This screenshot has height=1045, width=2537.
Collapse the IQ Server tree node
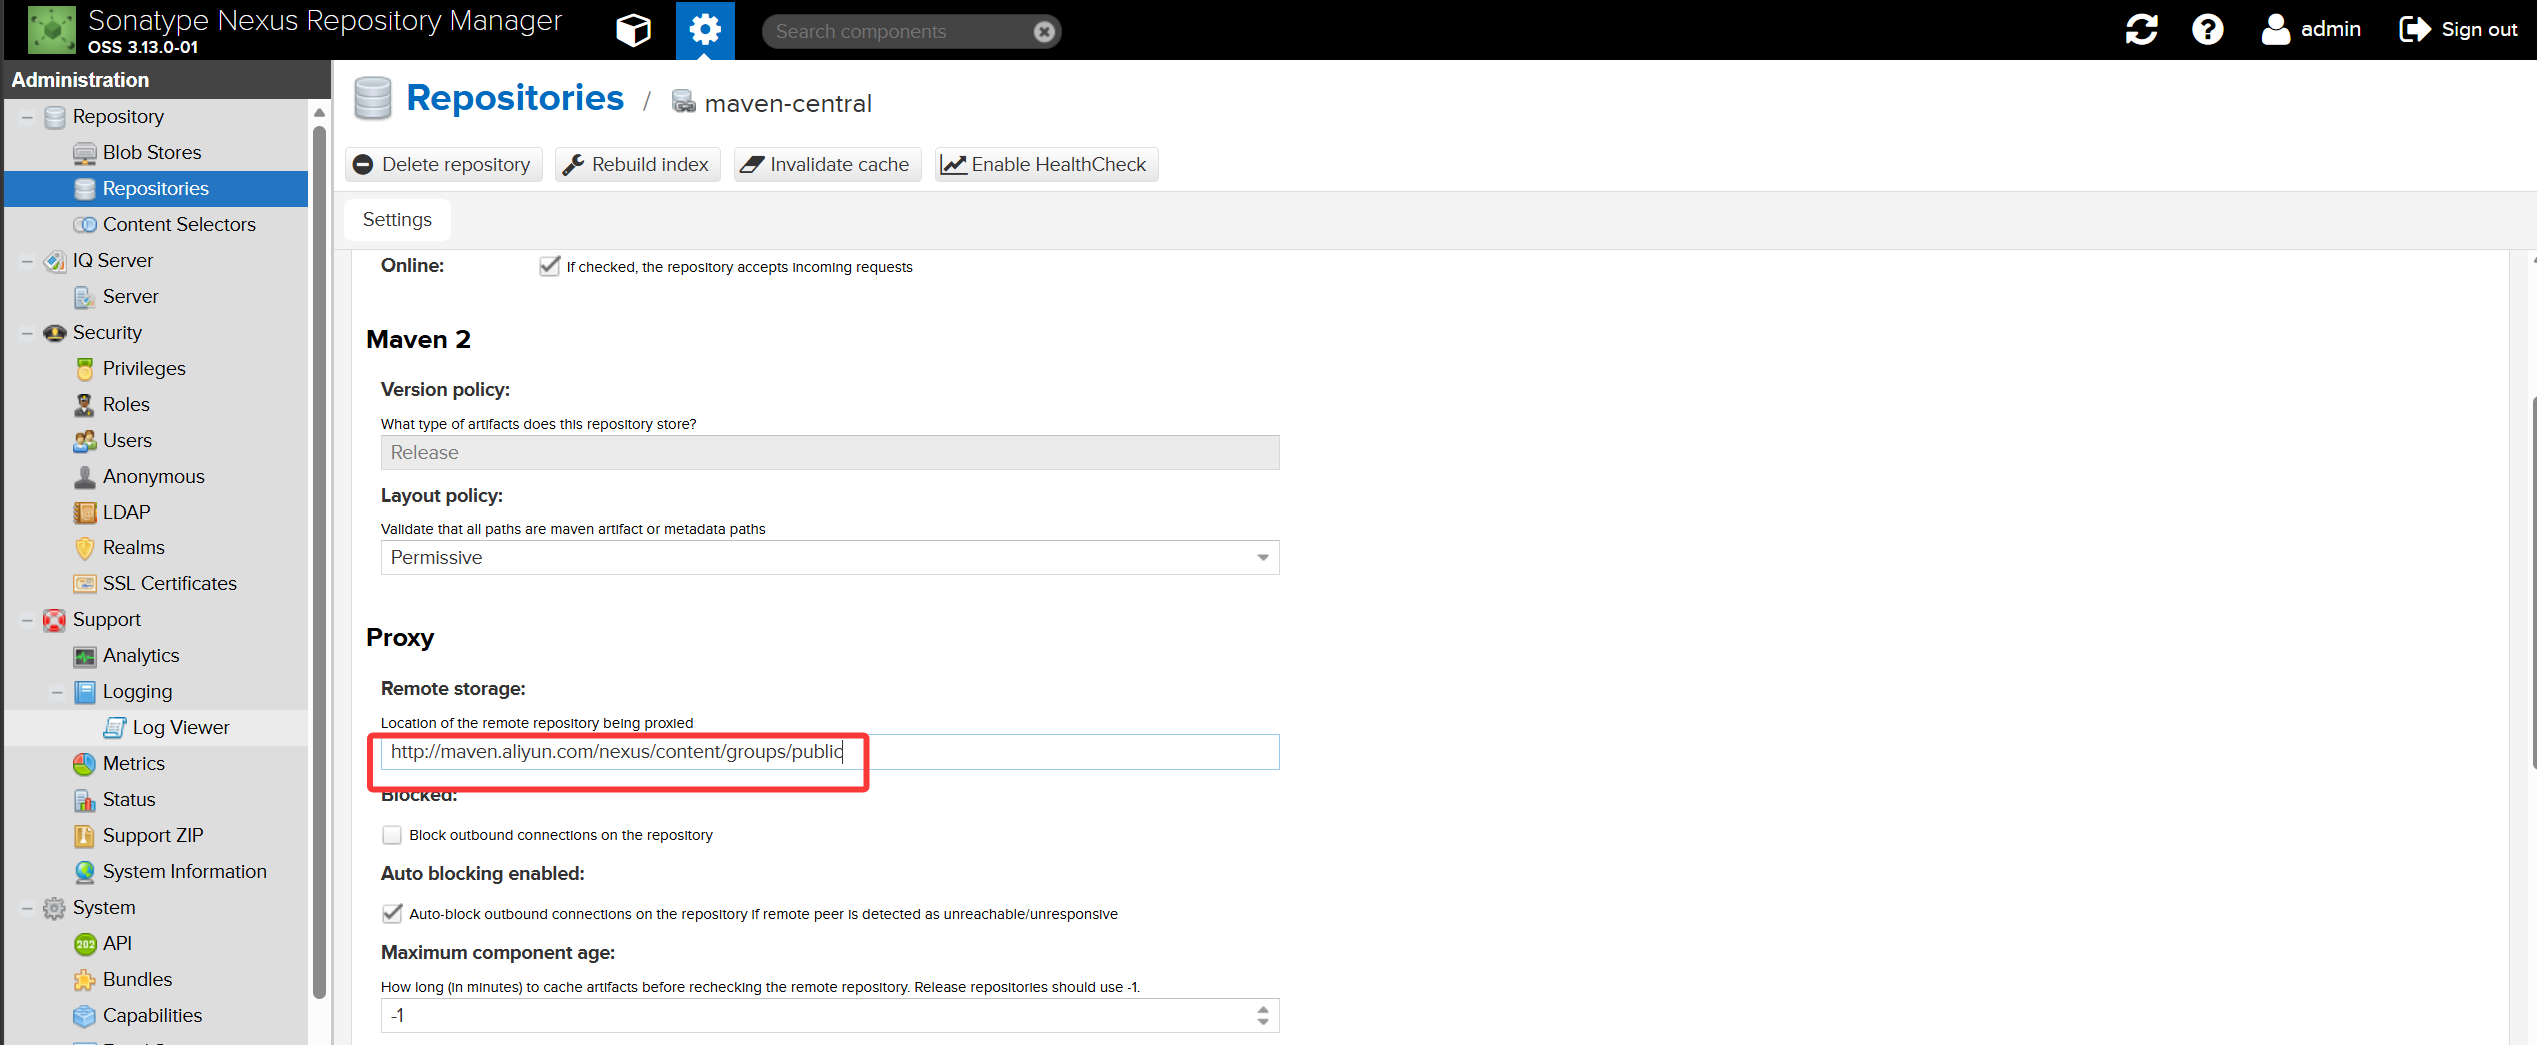pyautogui.click(x=27, y=261)
